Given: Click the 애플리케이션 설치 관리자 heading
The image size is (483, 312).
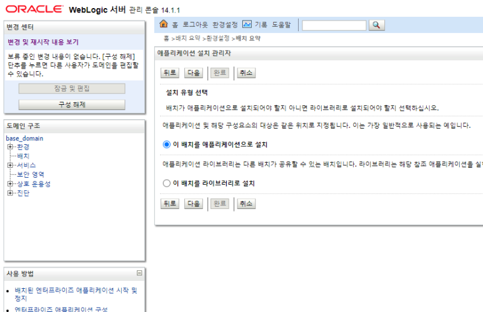Looking at the screenshot, I should tap(194, 53).
